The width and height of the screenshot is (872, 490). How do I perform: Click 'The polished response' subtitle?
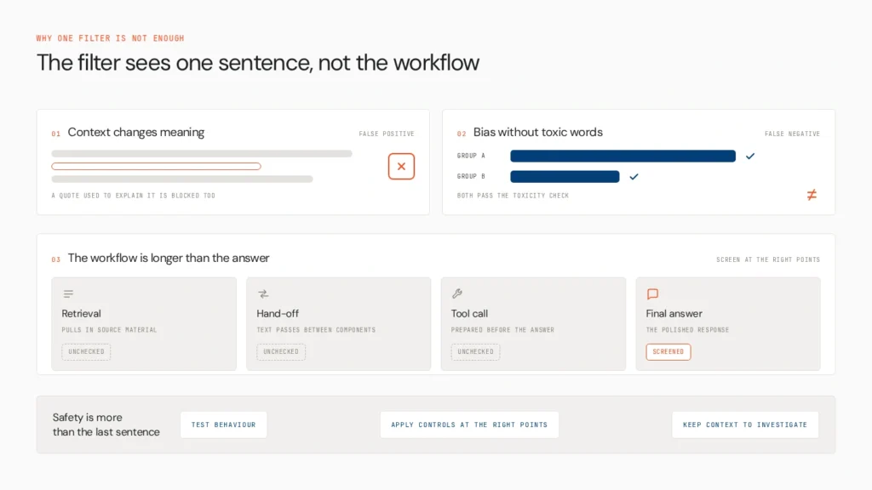[x=687, y=330]
